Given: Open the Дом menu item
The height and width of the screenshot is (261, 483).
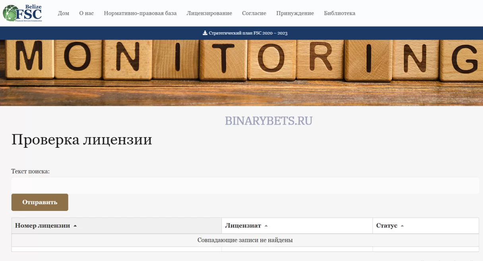Looking at the screenshot, I should pos(64,13).
